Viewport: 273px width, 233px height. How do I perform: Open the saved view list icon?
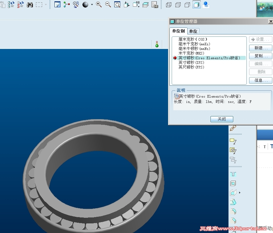click(136, 5)
